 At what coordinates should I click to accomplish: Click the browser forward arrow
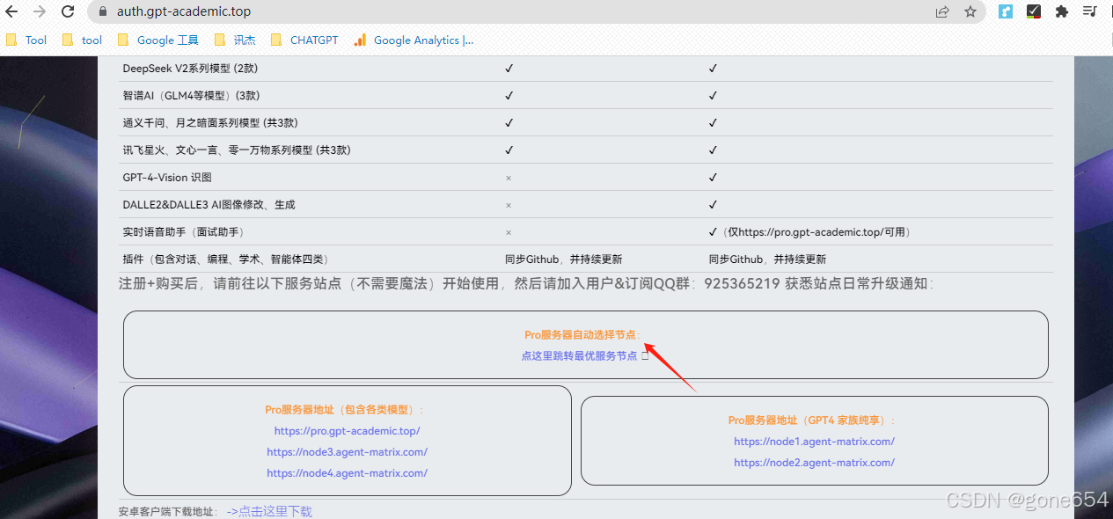click(40, 11)
